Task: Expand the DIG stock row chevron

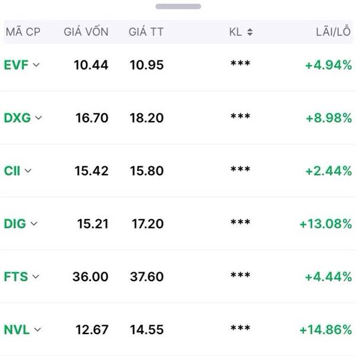Action: (x=34, y=224)
